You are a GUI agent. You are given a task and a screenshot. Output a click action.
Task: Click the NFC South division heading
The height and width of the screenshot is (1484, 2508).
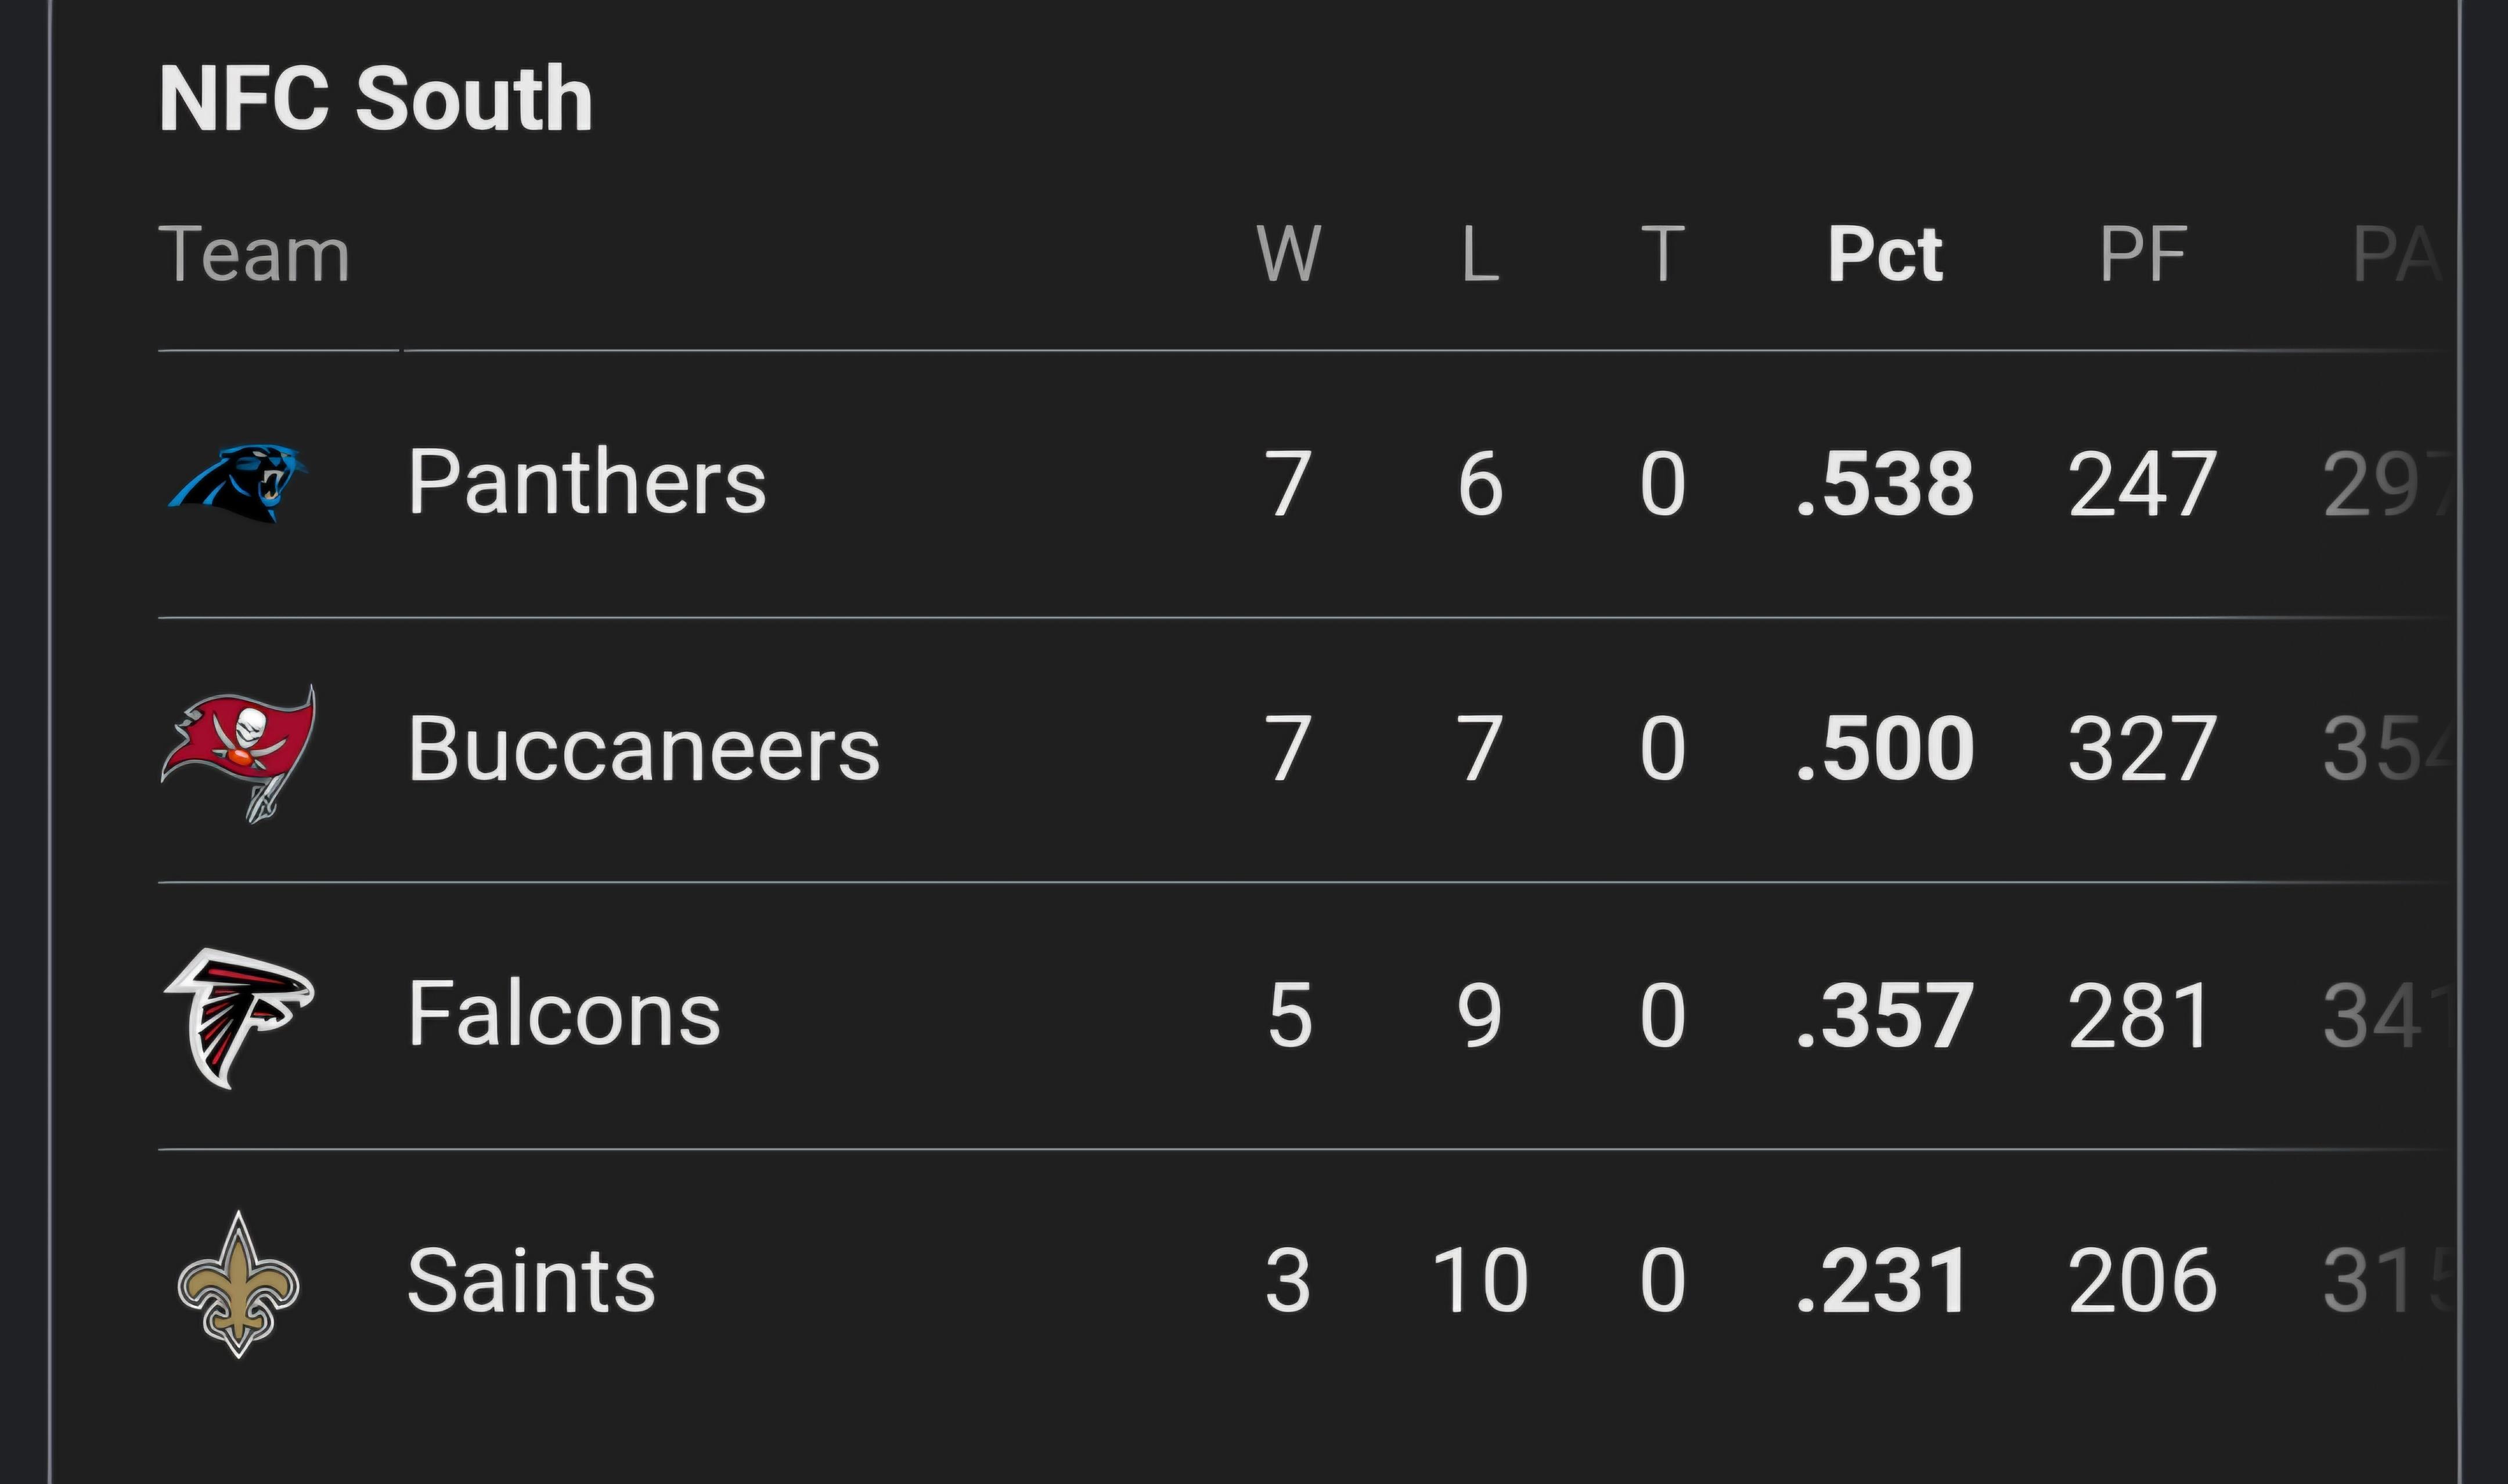point(376,99)
